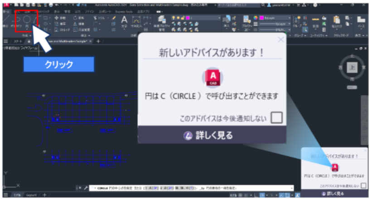Select the Dimension (寸法記入) tool
The height and width of the screenshot is (201, 372).
coord(136,22)
